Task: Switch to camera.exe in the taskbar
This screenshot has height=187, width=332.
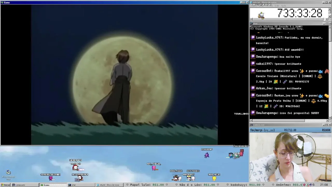Action: pos(25,185)
